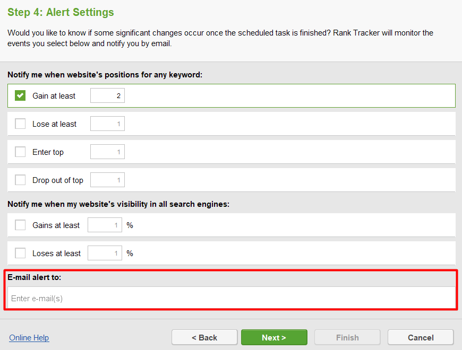Focus the Enter top number field
This screenshot has width=462, height=350.
tap(108, 152)
